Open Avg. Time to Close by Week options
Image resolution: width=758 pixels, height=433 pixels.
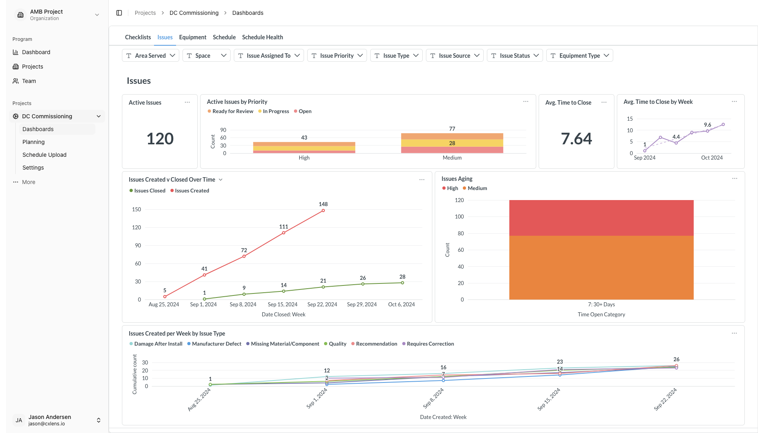pos(734,101)
